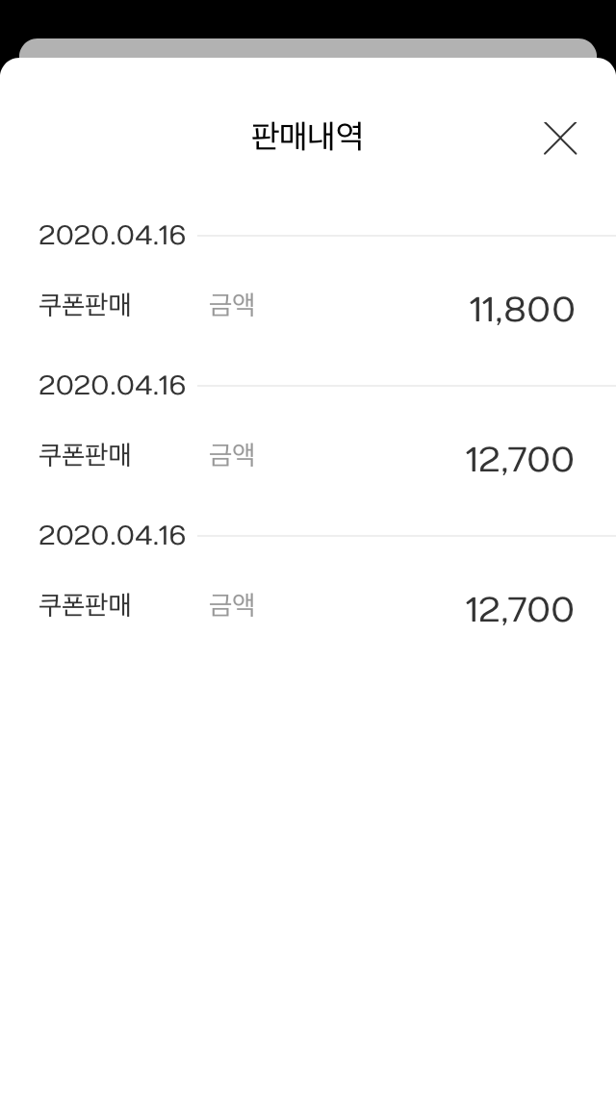Tap 쿠폰판매 label in the first entry
Screen dimensions: 616x1093
tap(85, 306)
